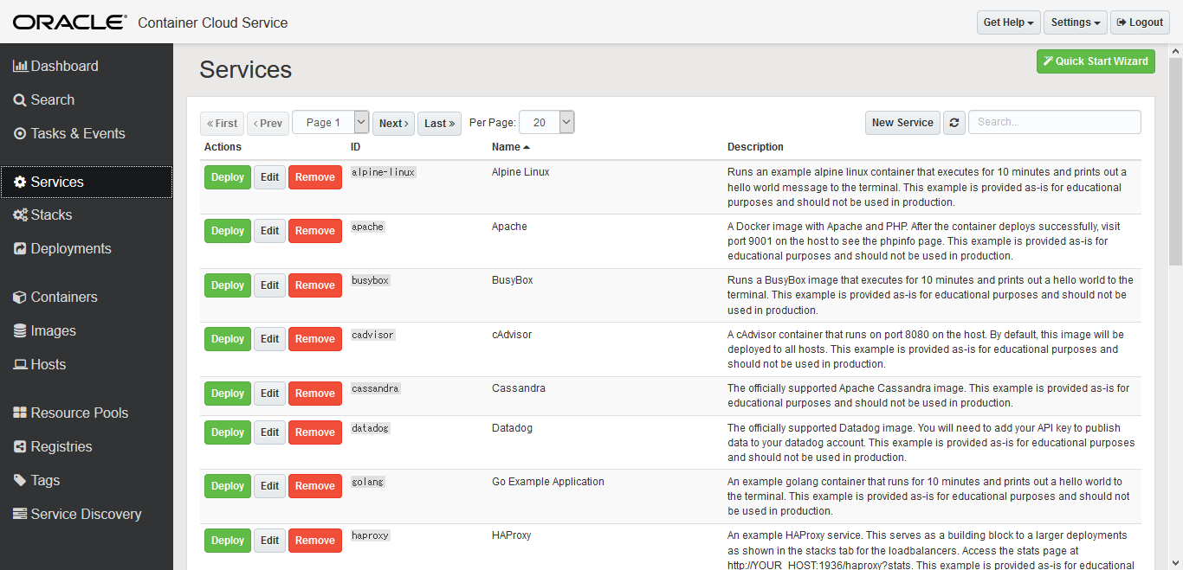Click the First page button
This screenshot has height=570, width=1183.
222,124
